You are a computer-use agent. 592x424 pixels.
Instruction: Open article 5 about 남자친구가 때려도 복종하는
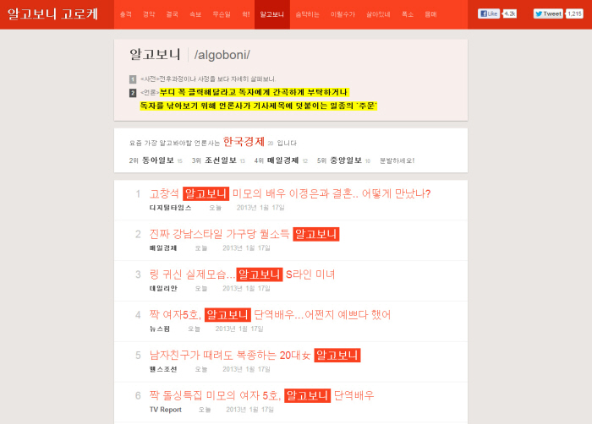(x=255, y=355)
